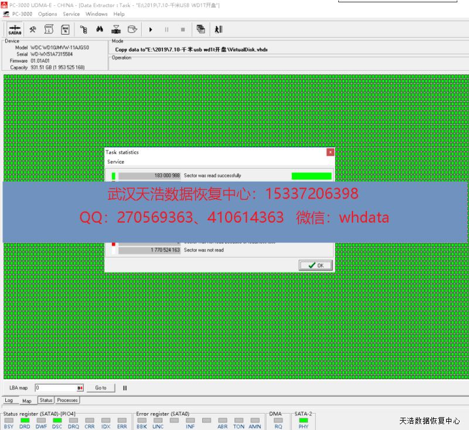Click the red icon inside LBA map field
469x430 pixels.
click(x=80, y=388)
